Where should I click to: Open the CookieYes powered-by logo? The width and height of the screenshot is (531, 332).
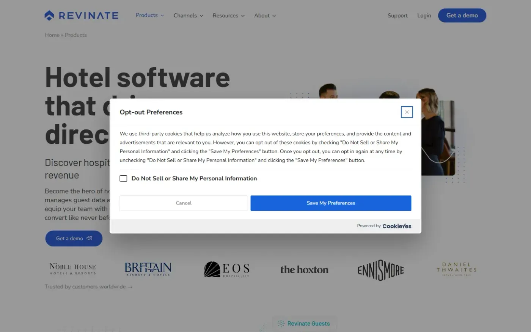(x=397, y=226)
